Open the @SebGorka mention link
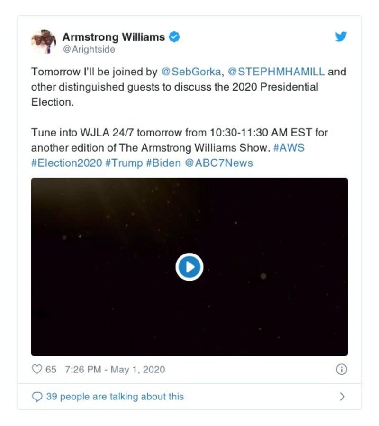The height and width of the screenshot is (426, 379). (x=191, y=72)
